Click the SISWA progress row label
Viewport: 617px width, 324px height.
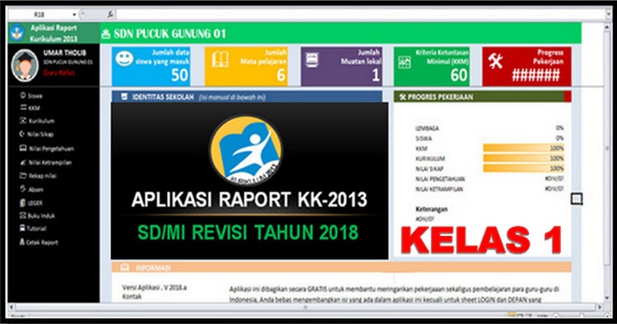pyautogui.click(x=424, y=138)
